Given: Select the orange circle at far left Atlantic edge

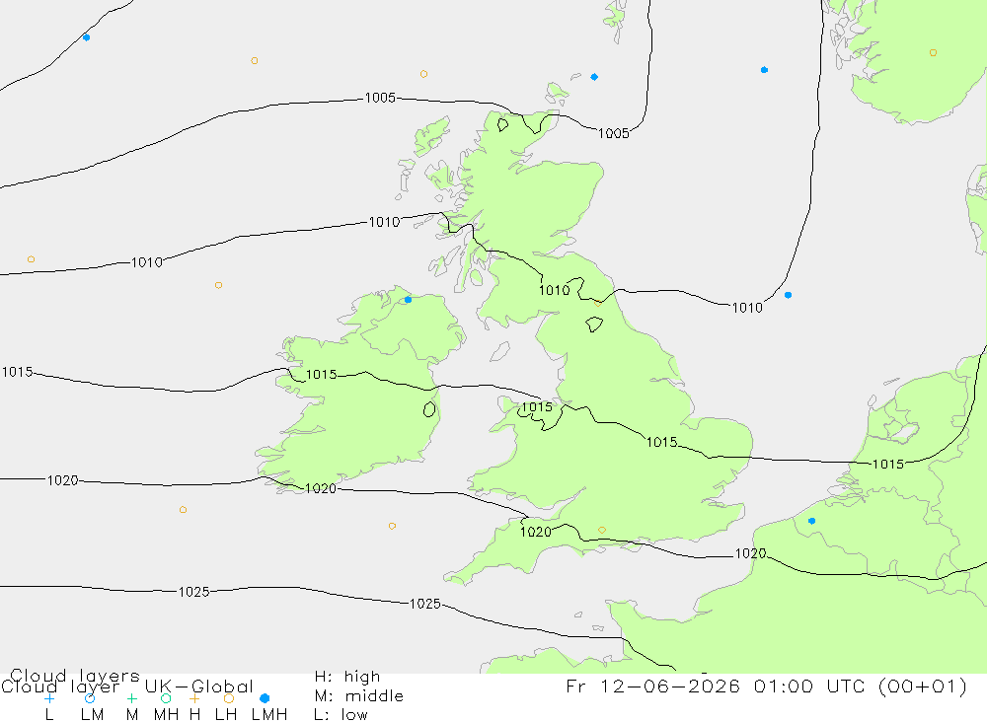Looking at the screenshot, I should (x=31, y=259).
